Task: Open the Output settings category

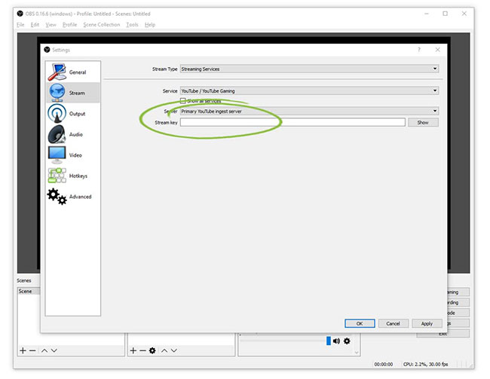Action: [72, 114]
